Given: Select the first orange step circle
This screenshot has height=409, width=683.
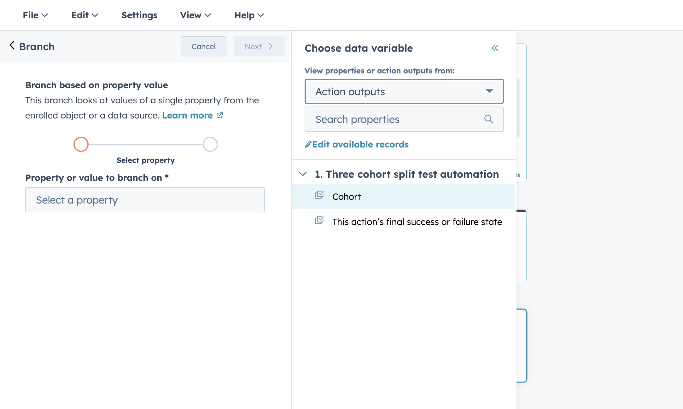Looking at the screenshot, I should pyautogui.click(x=81, y=144).
